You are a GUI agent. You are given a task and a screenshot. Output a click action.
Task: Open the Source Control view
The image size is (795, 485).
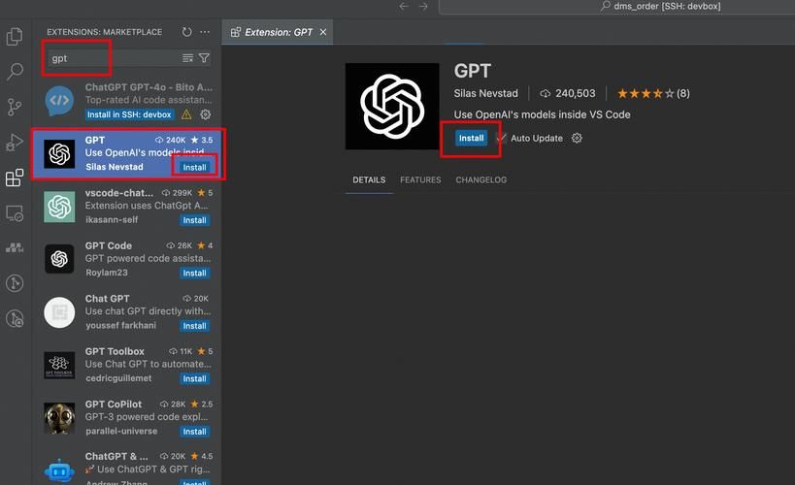15,107
